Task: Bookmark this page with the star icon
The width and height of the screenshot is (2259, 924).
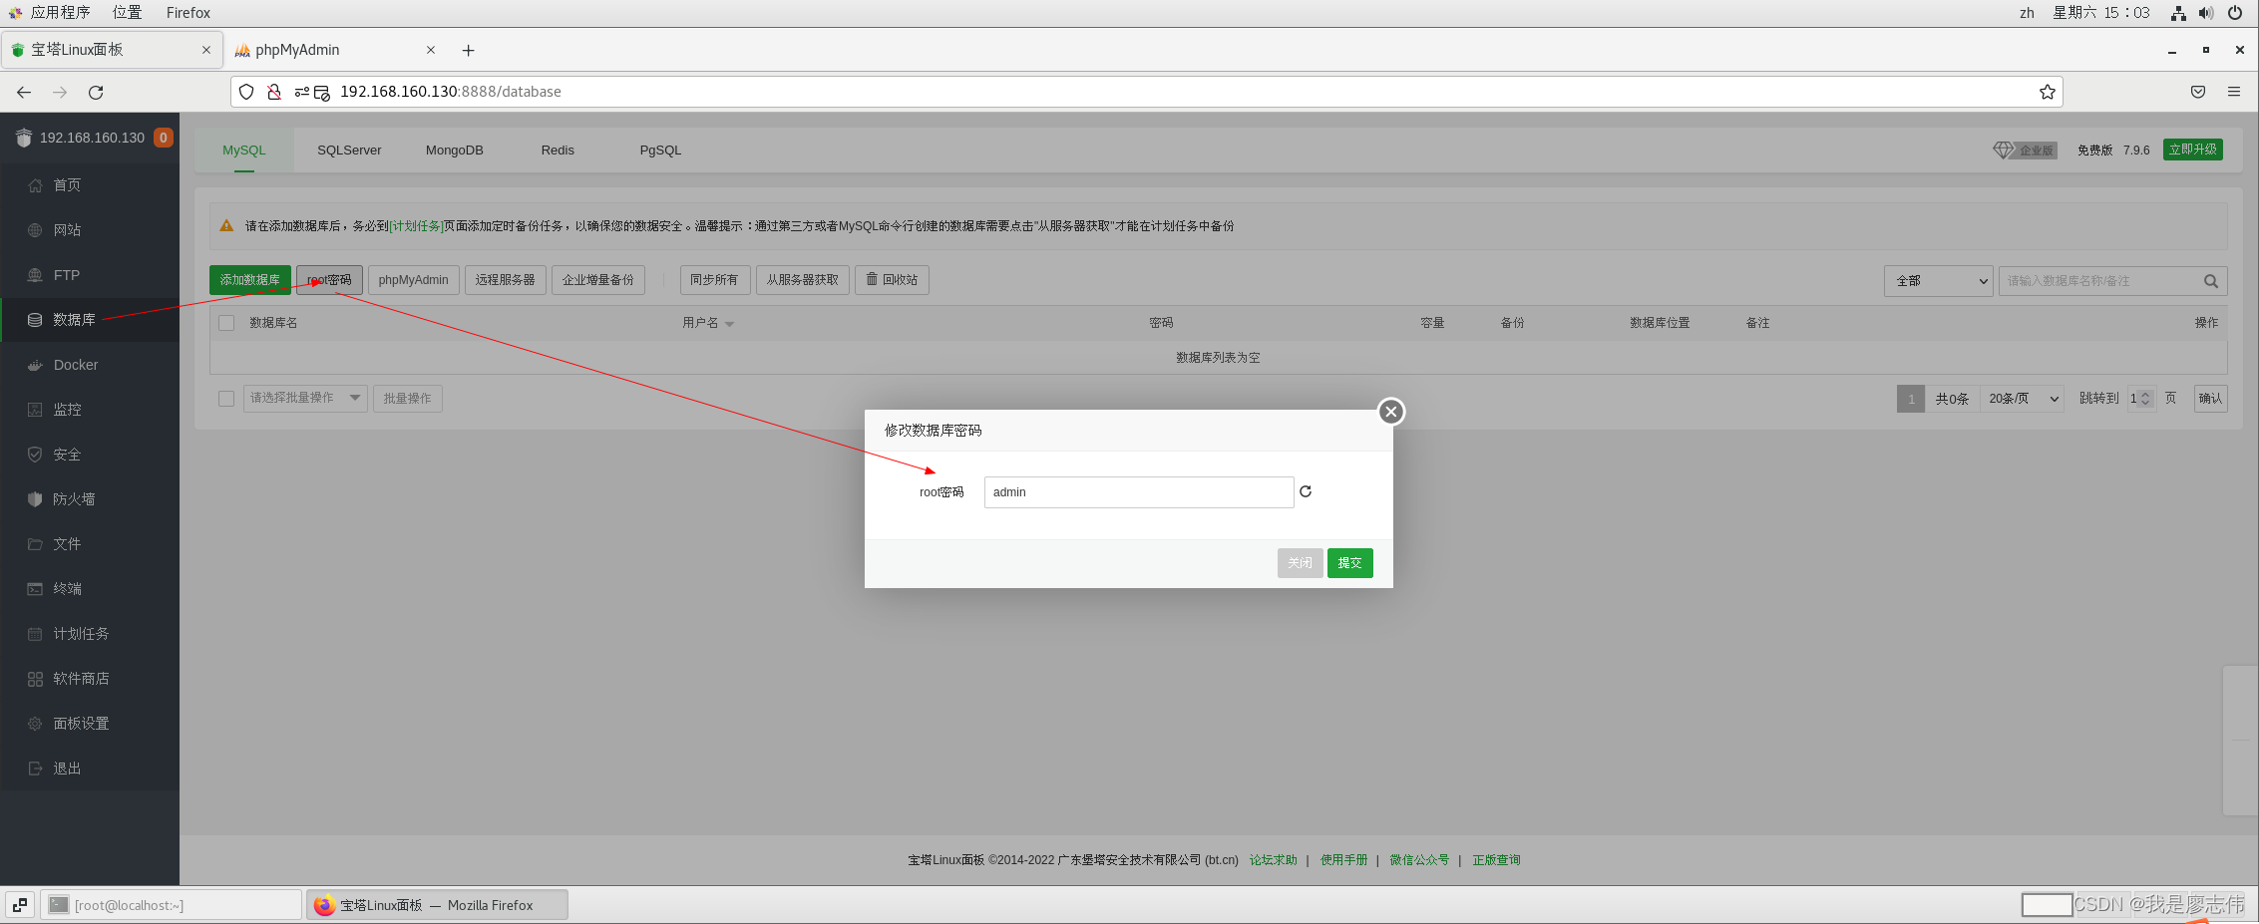Action: point(2048,92)
